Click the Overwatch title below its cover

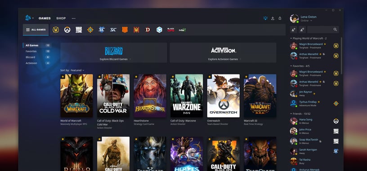214,121
